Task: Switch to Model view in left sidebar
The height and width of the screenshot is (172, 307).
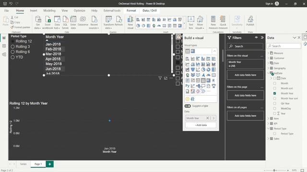Action: tap(4, 54)
